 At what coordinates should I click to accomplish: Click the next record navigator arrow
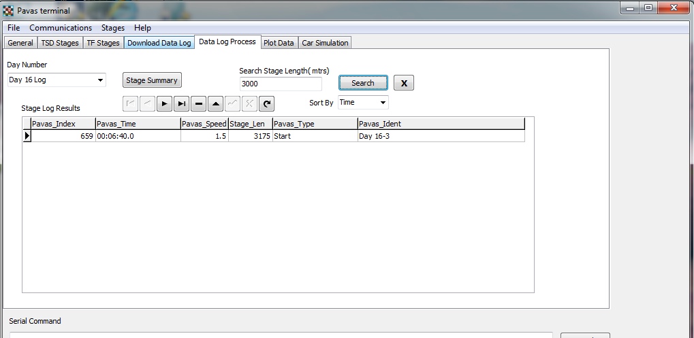click(165, 104)
